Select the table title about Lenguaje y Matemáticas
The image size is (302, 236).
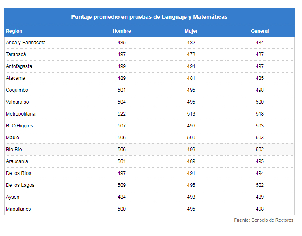(149, 17)
